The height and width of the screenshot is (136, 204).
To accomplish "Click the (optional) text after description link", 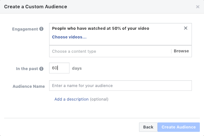I will (x=99, y=99).
